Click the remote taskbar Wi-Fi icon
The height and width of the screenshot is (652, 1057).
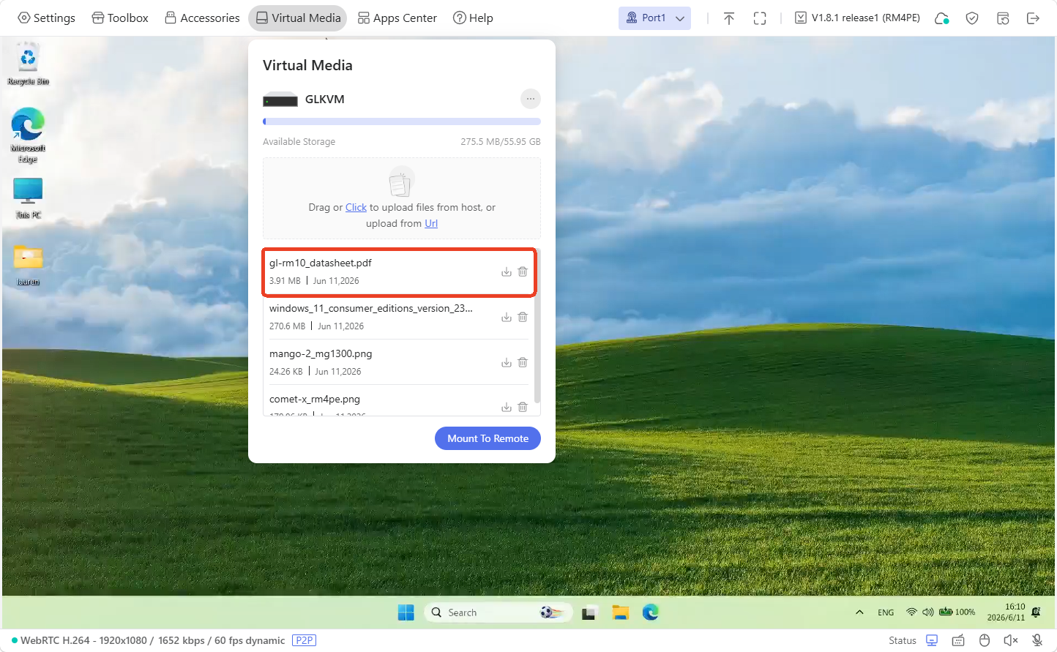[911, 612]
